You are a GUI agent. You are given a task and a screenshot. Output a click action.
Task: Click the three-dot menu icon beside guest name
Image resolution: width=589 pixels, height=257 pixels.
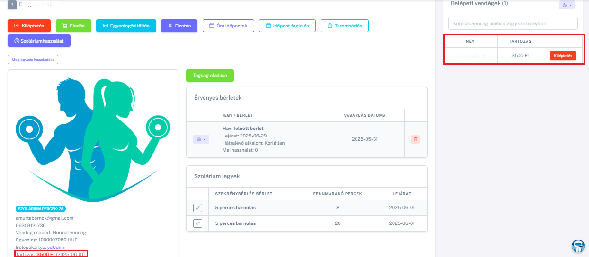[12, 4]
